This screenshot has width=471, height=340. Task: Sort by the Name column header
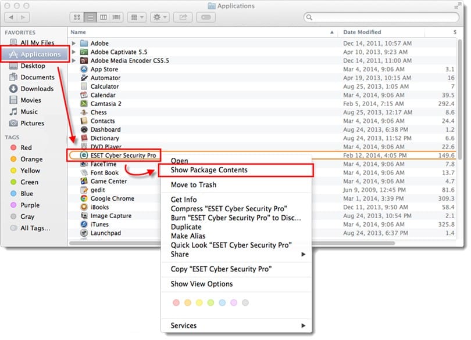click(203, 32)
